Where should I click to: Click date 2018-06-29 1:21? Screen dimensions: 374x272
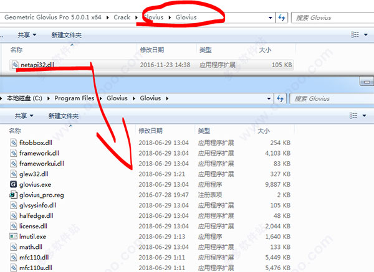pos(162,174)
